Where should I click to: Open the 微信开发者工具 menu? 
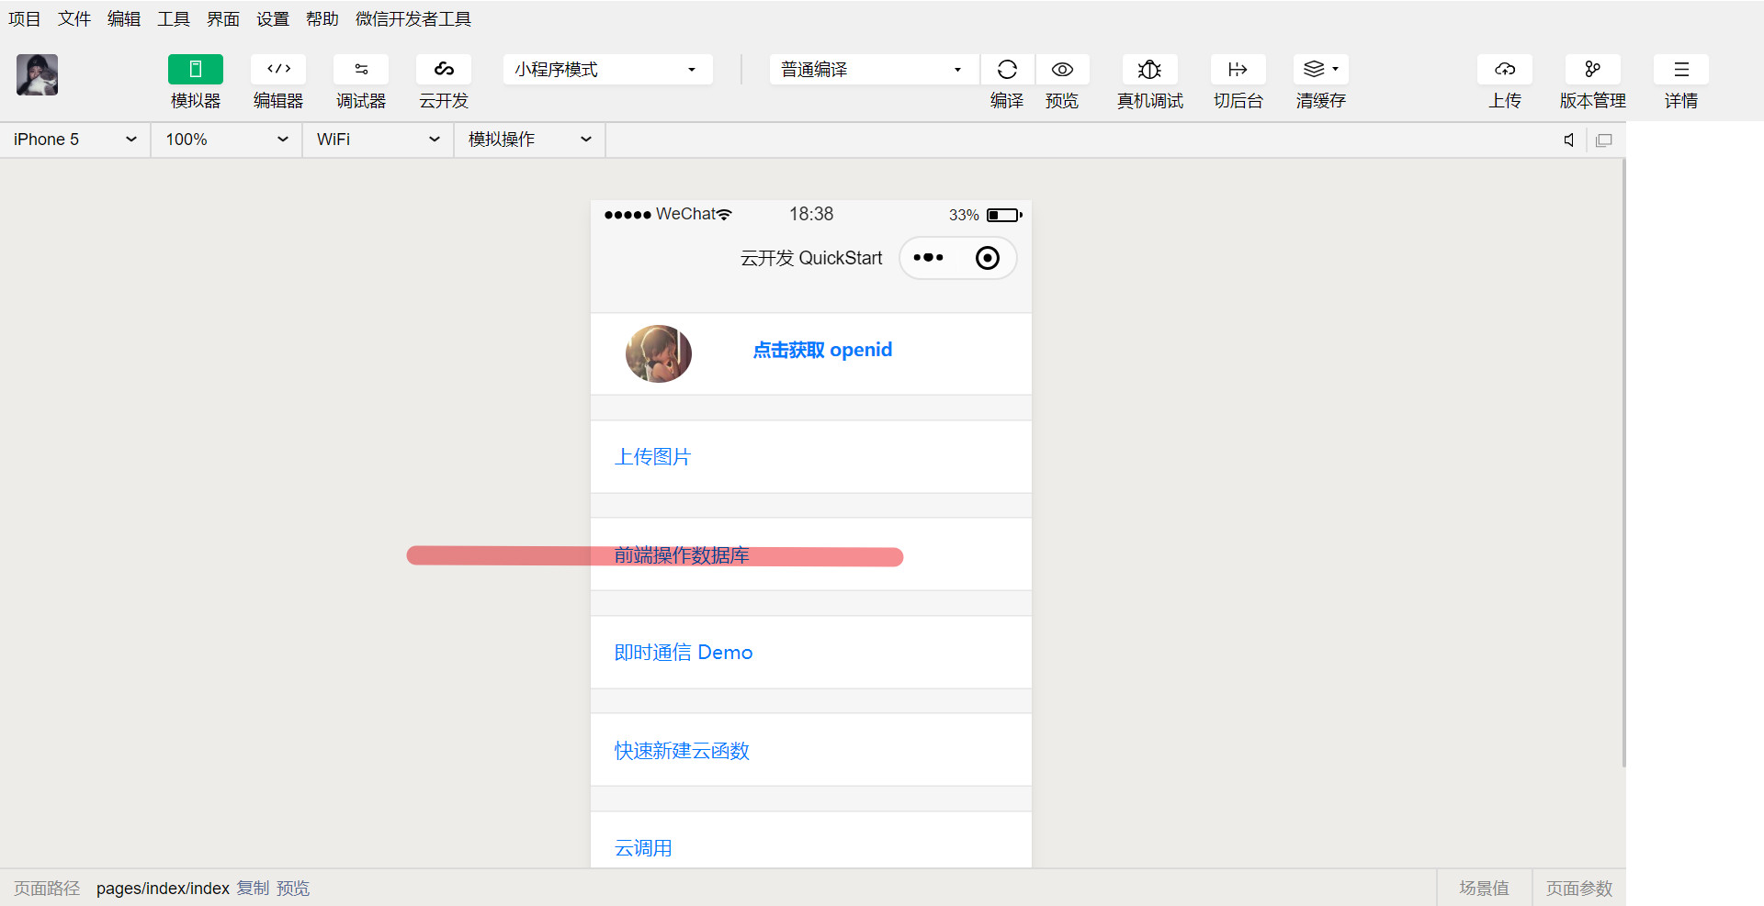coord(413,19)
